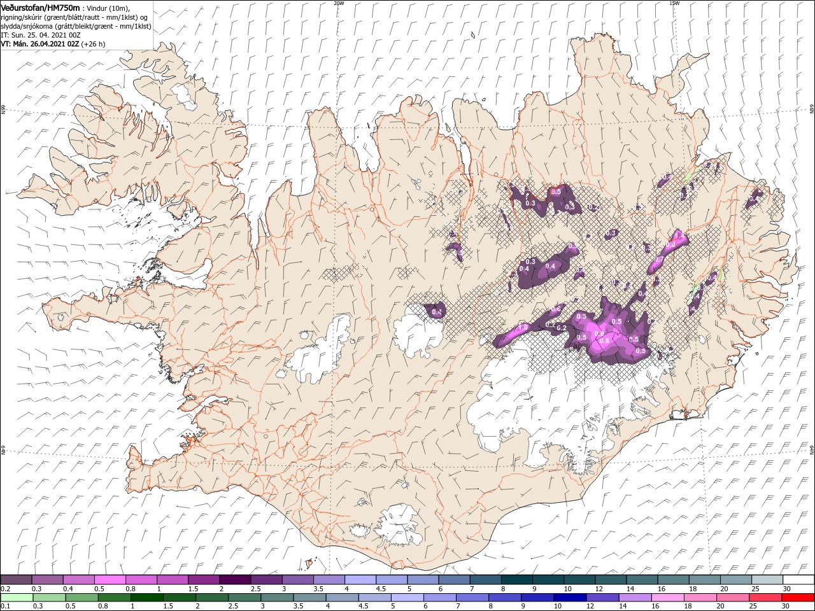Click the periwinkle snowfall swatch labeled 4

pos(360,579)
